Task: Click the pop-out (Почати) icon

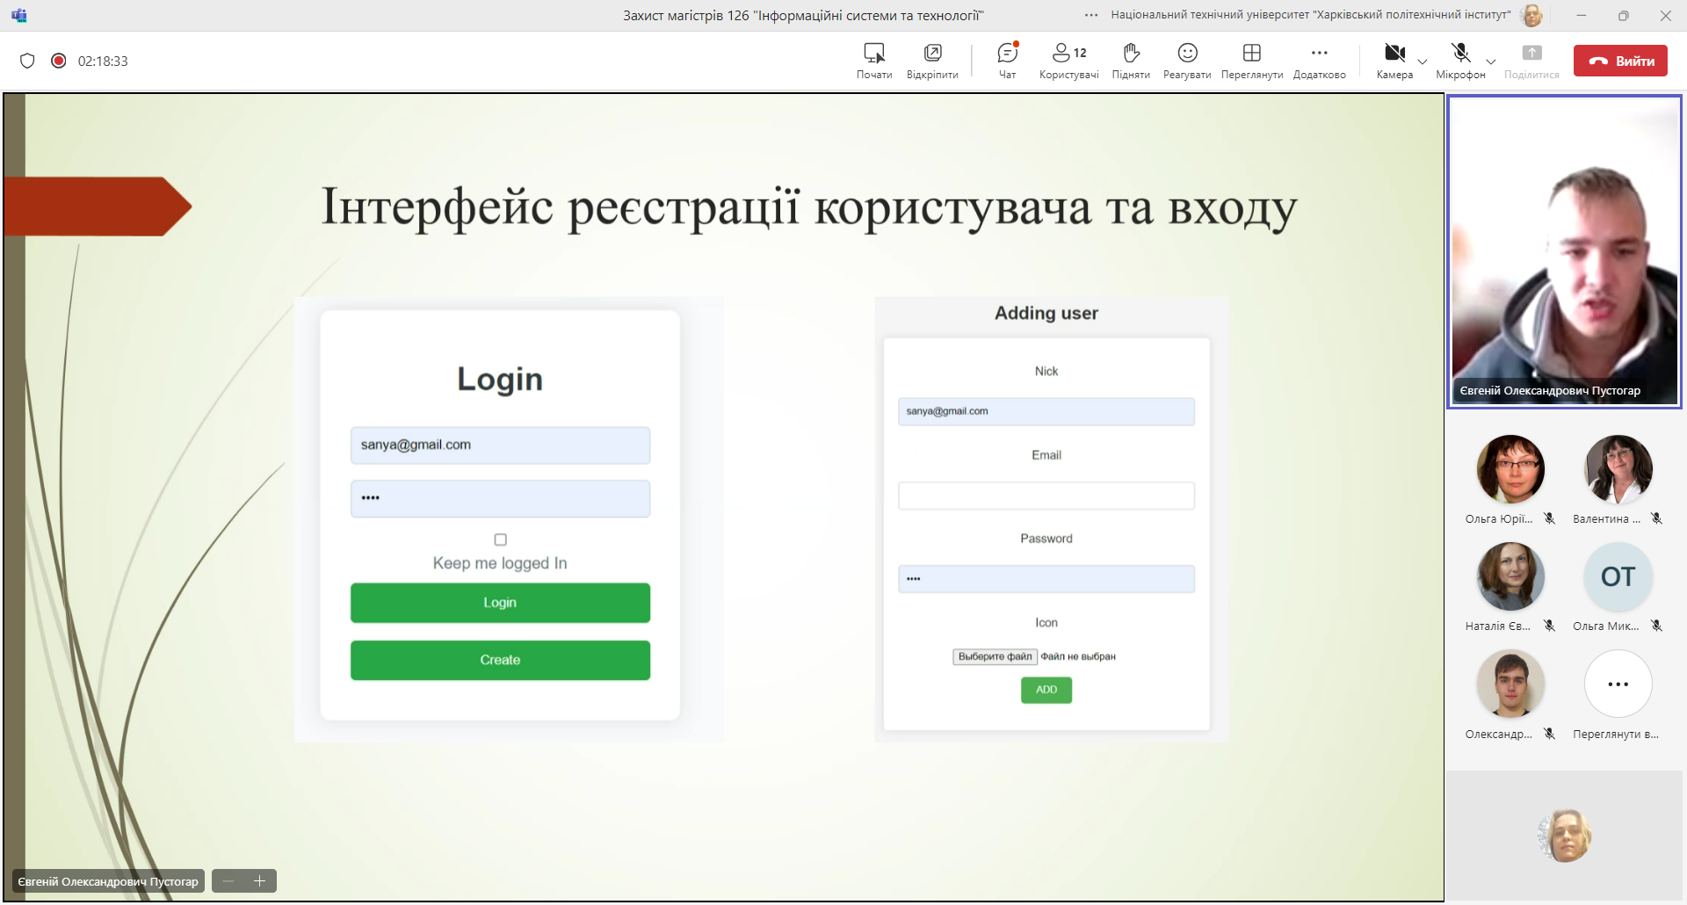Action: pos(874,61)
